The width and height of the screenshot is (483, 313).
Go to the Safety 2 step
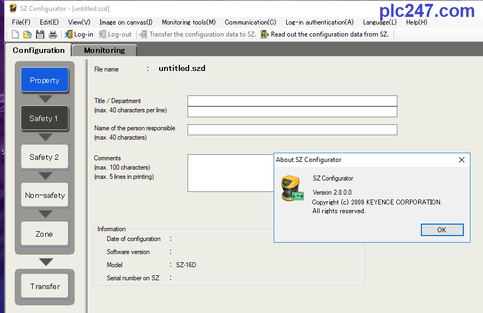tap(45, 157)
